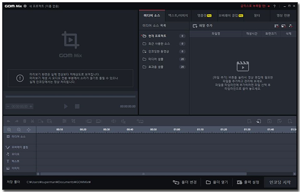The height and width of the screenshot is (192, 300).
Task: Click the speaker mute icon in timeline toolbar
Action: click(x=123, y=121)
